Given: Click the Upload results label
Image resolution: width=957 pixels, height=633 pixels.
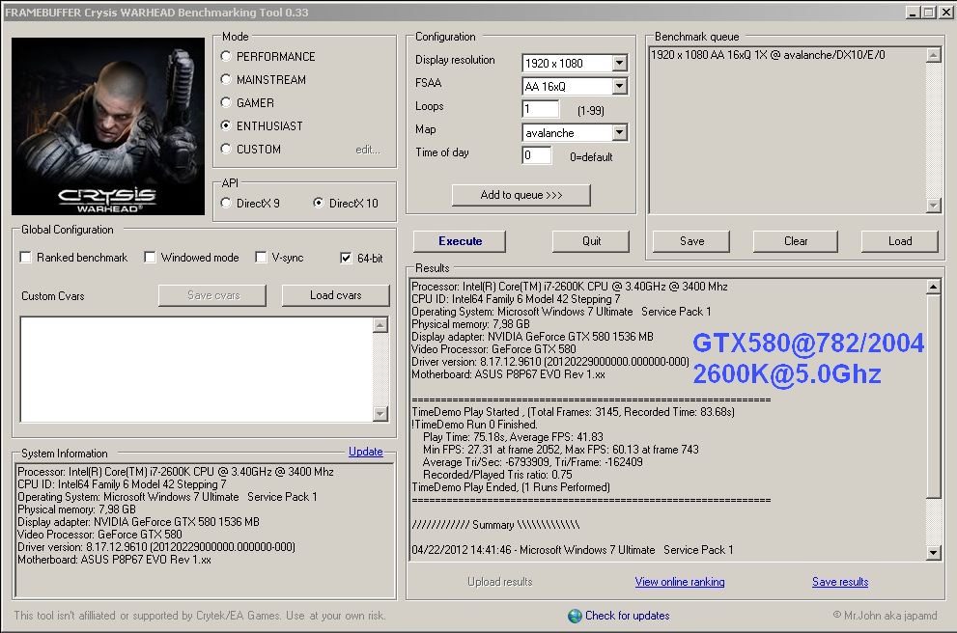Looking at the screenshot, I should [500, 583].
